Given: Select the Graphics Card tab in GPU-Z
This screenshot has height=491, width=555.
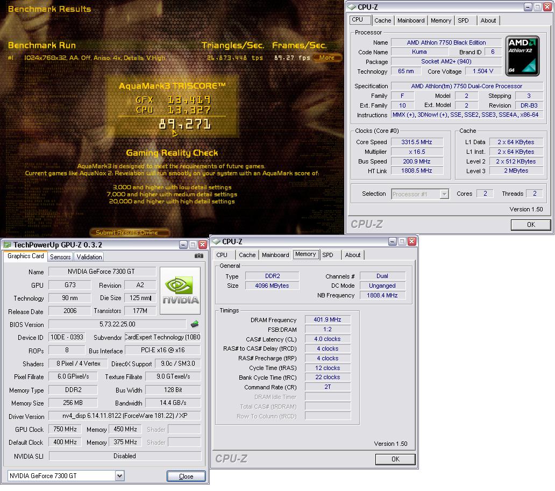Looking at the screenshot, I should tap(25, 256).
